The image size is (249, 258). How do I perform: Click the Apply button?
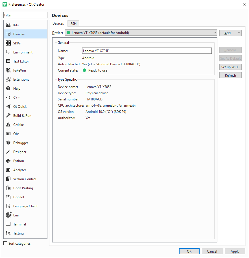pyautogui.click(x=235, y=251)
